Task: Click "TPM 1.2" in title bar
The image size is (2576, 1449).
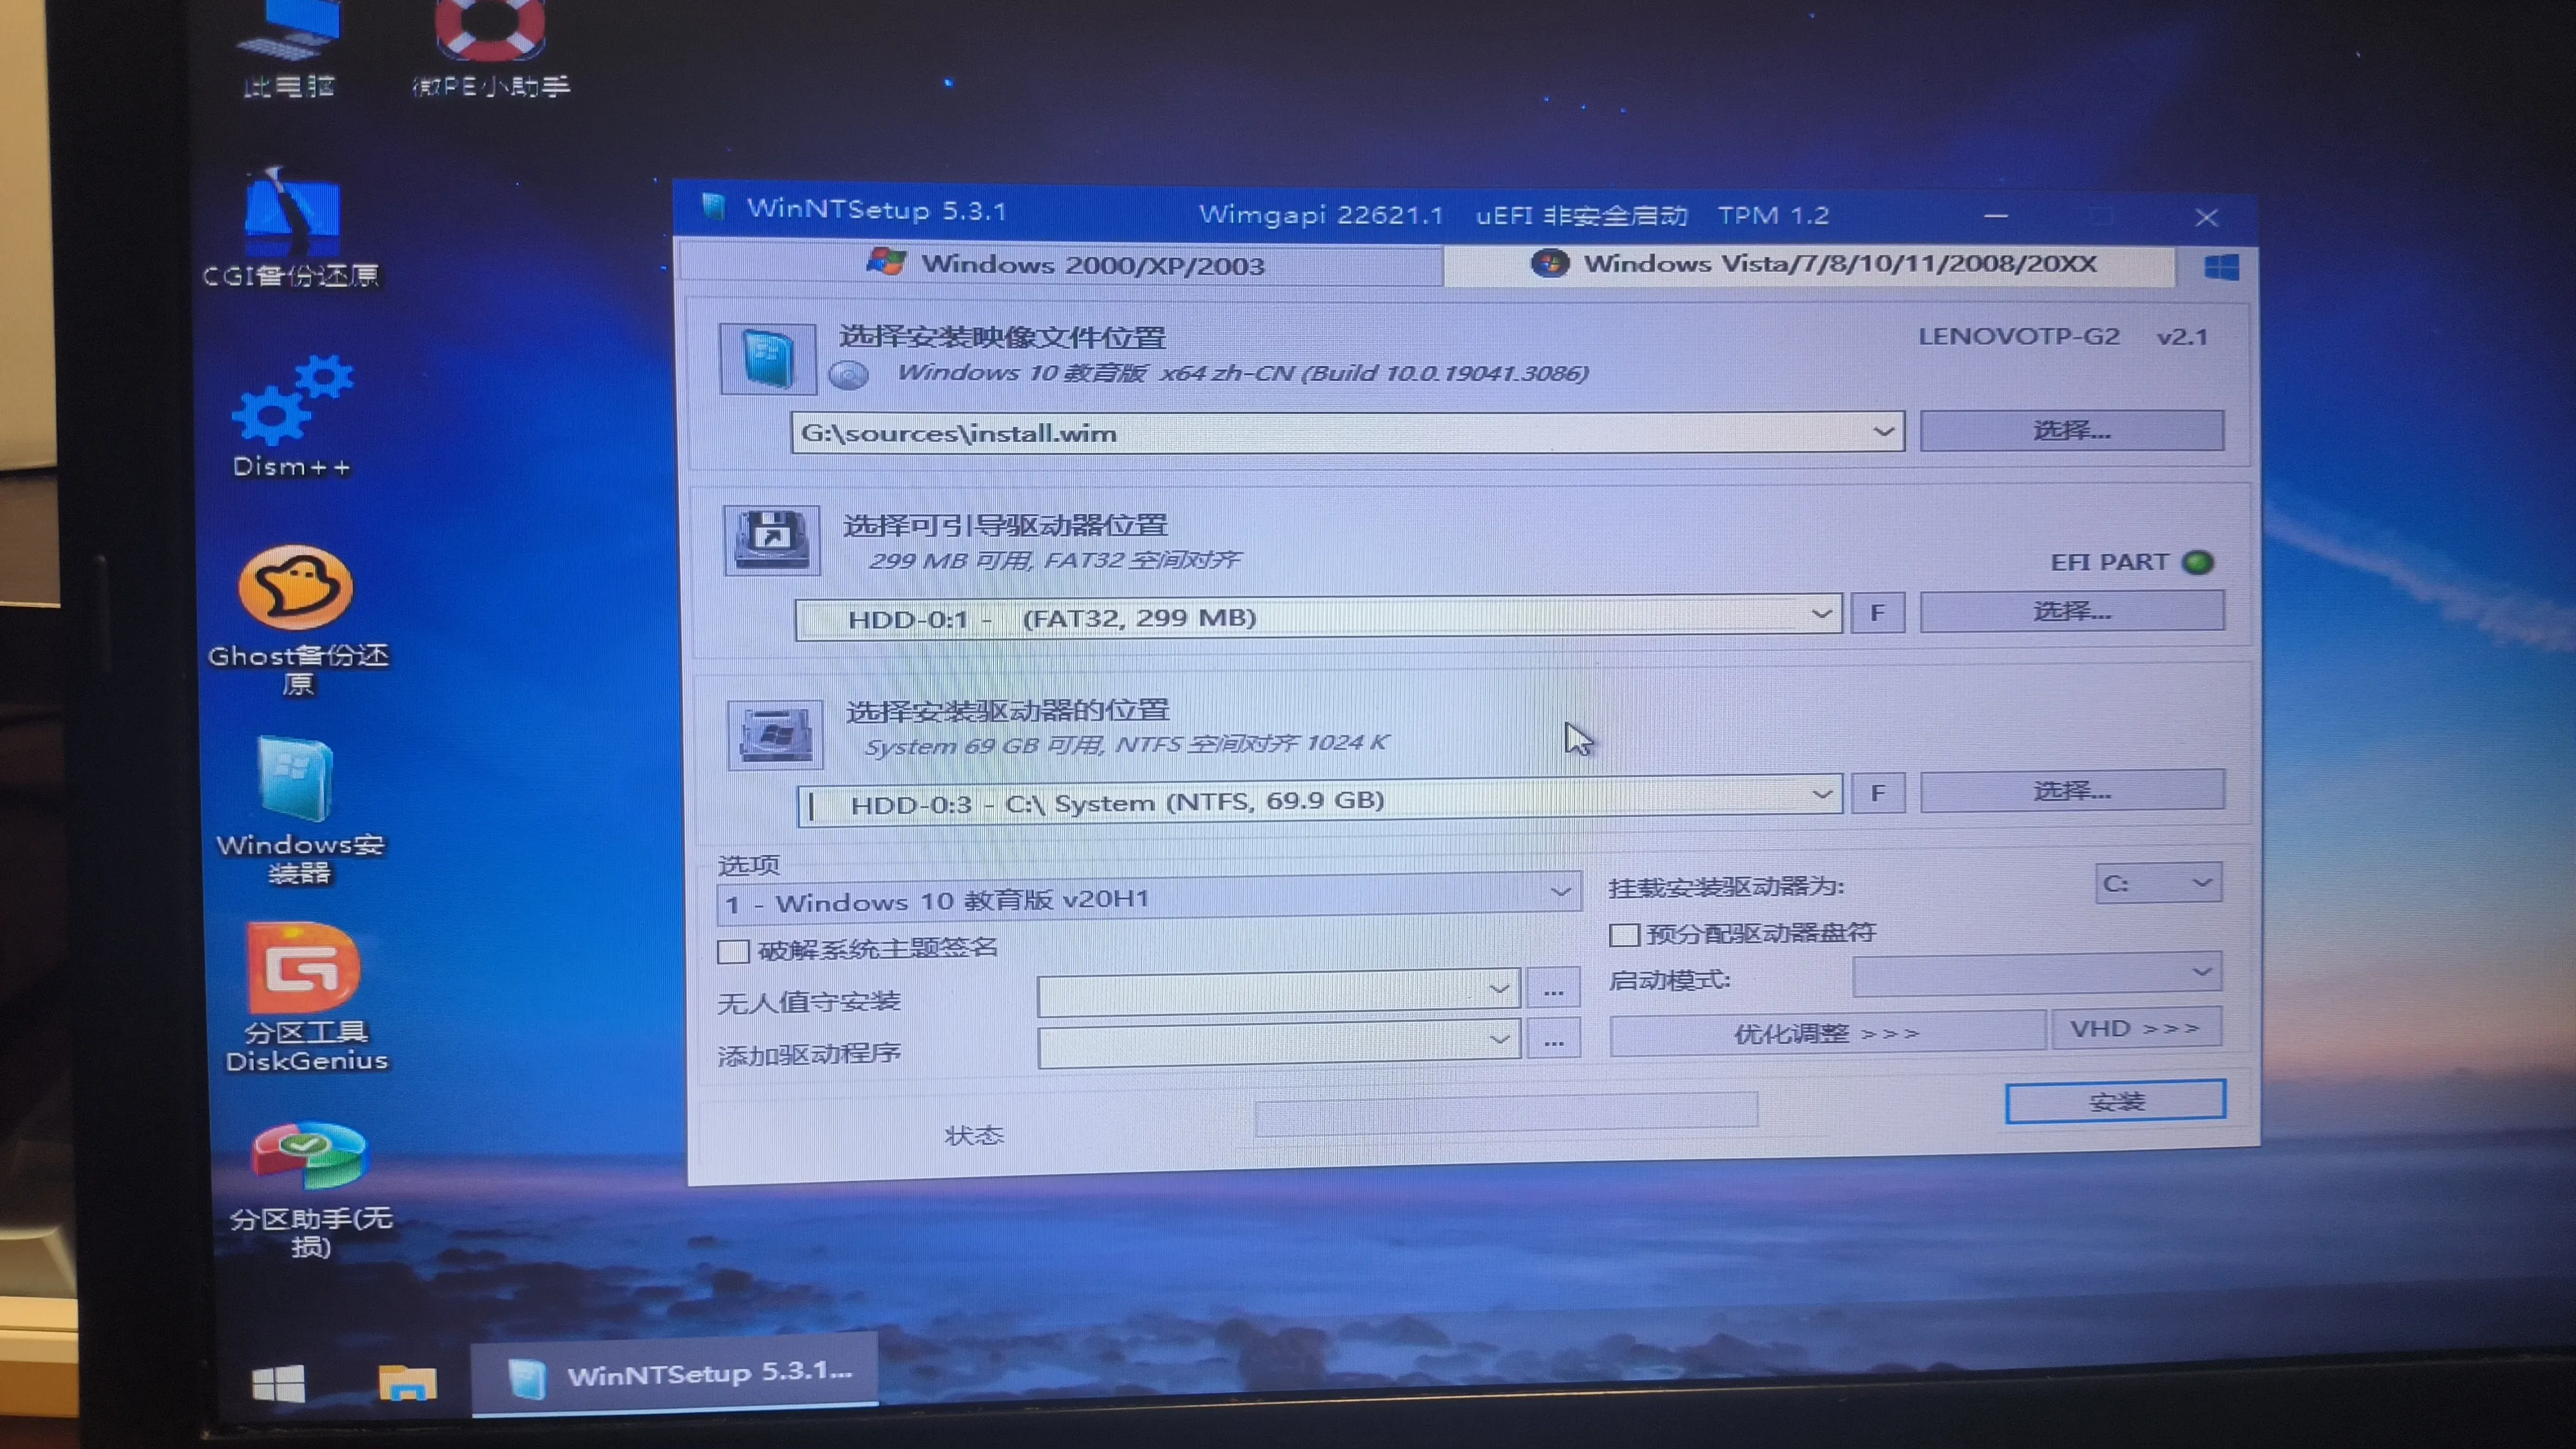Action: coord(1773,215)
